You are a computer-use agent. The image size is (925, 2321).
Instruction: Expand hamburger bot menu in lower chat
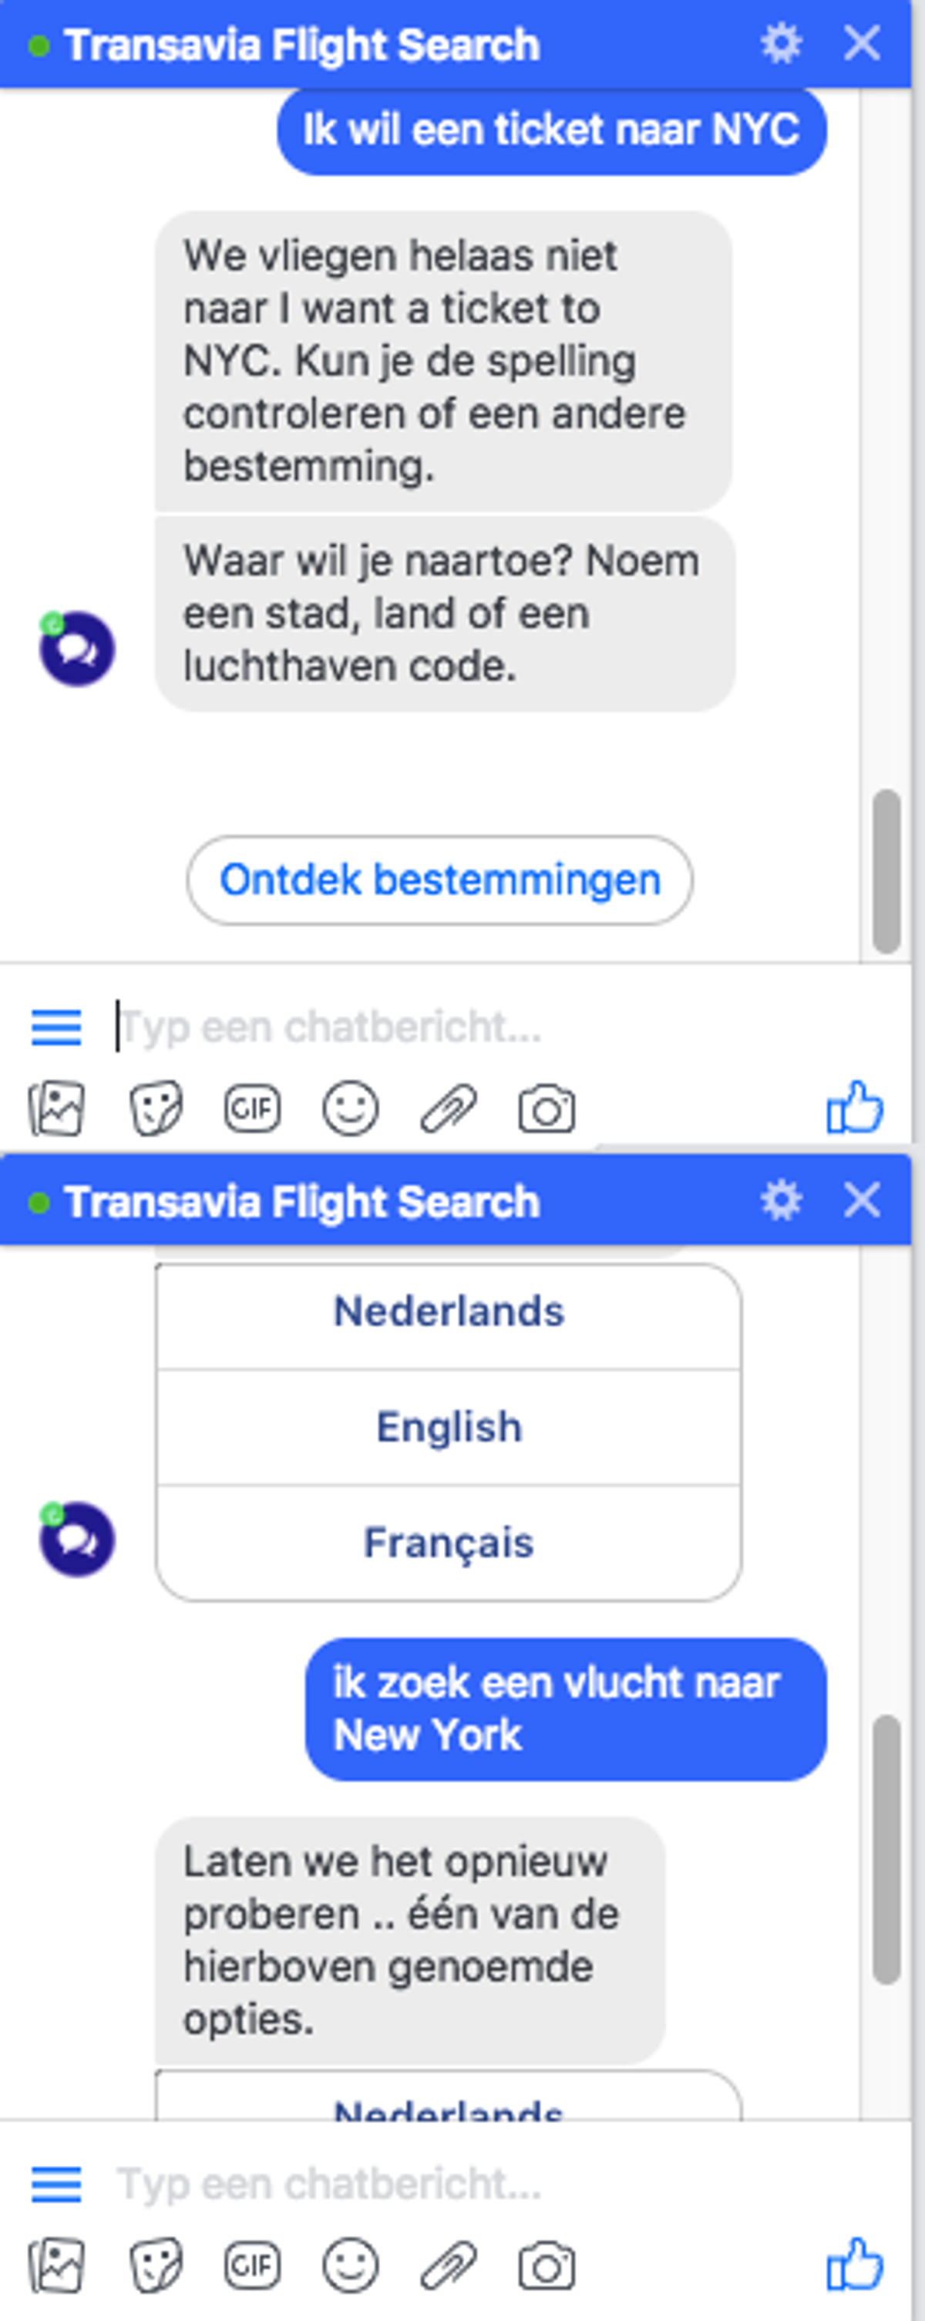point(57,2185)
